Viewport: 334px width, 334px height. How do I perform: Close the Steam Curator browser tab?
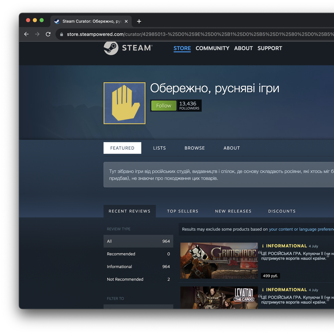pos(126,21)
